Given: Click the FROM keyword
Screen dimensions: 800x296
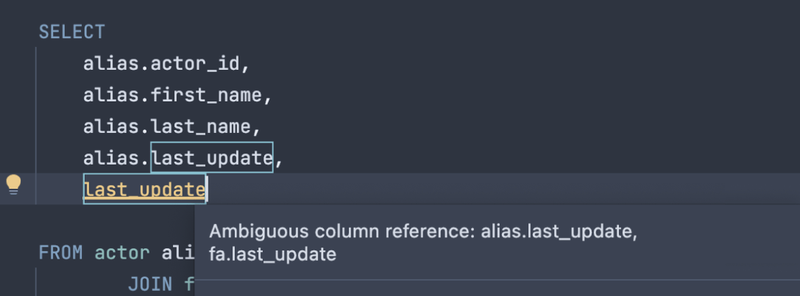Looking at the screenshot, I should 60,253.
